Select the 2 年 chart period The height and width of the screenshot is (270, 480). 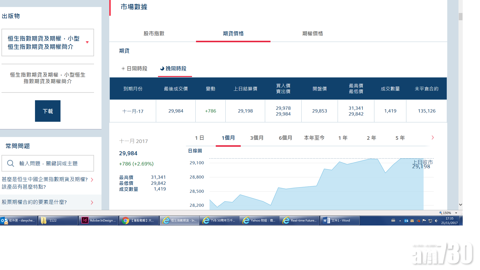pyautogui.click(x=371, y=138)
